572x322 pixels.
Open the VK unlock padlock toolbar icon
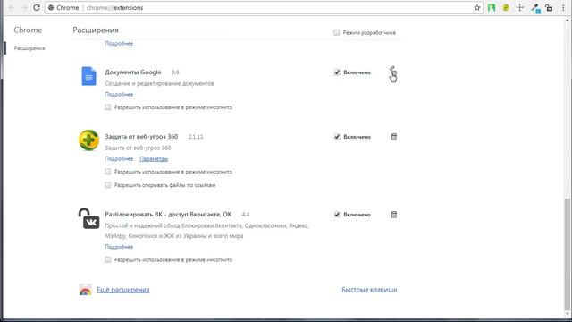[549, 8]
